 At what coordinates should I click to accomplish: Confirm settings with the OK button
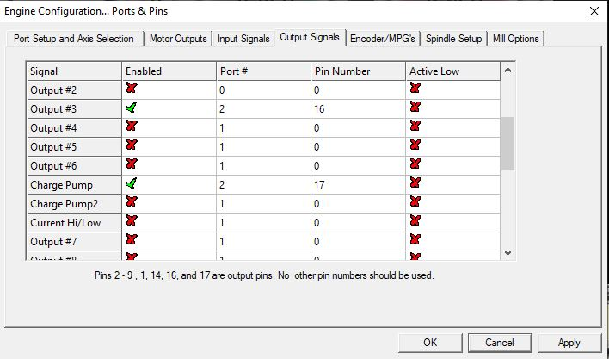pos(430,343)
